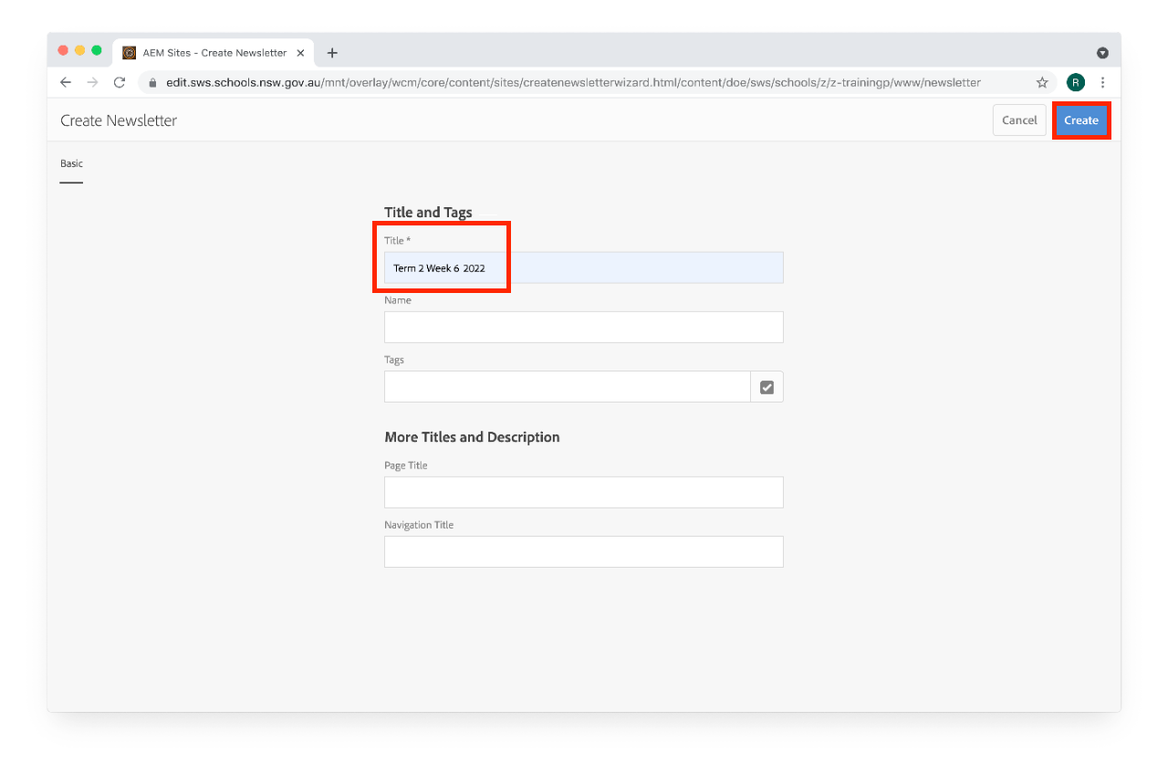Select the Page Title field

click(584, 493)
